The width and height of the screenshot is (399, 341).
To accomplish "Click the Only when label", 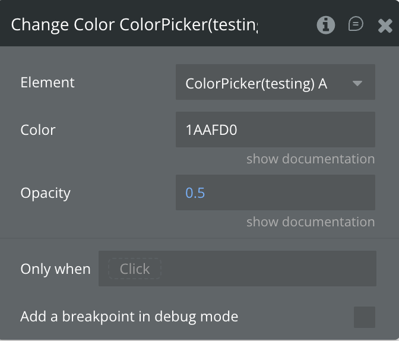I will coord(55,269).
